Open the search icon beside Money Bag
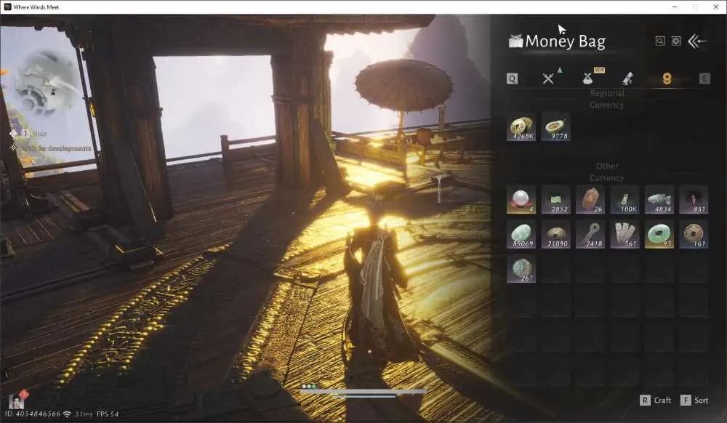Viewport: 727px width, 423px height. [660, 41]
